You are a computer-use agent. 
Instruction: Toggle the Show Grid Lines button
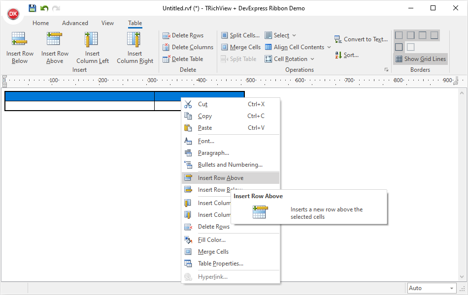click(x=421, y=59)
